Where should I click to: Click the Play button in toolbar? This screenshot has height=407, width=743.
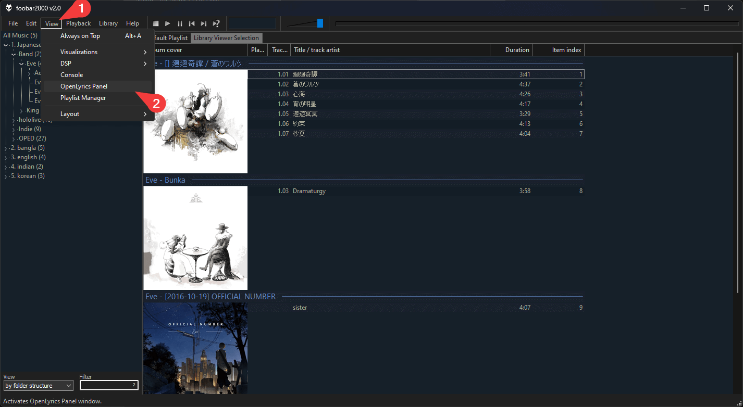point(168,23)
